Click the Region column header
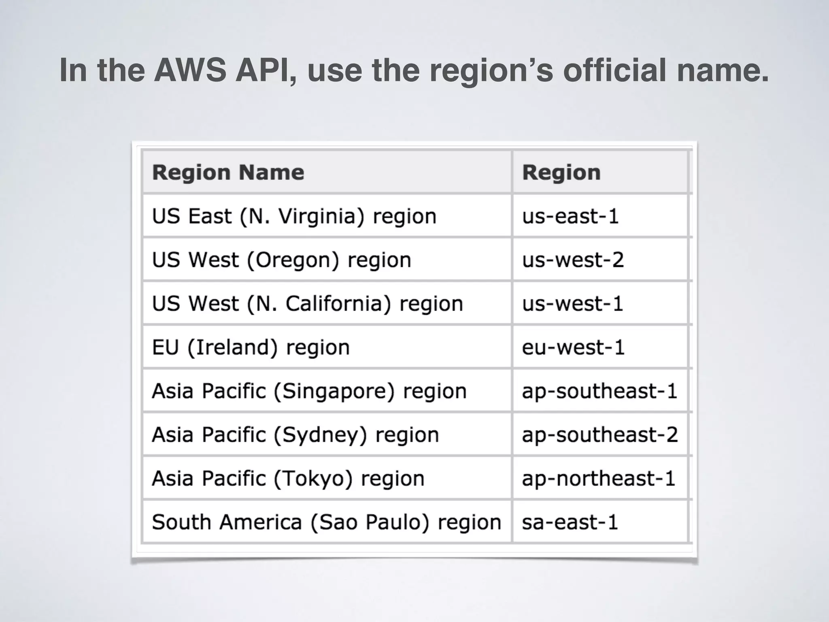The height and width of the screenshot is (622, 829). 561,173
